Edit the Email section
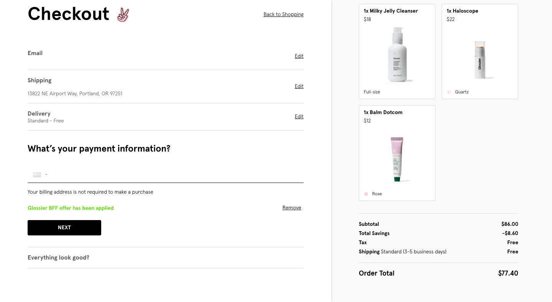 point(299,56)
